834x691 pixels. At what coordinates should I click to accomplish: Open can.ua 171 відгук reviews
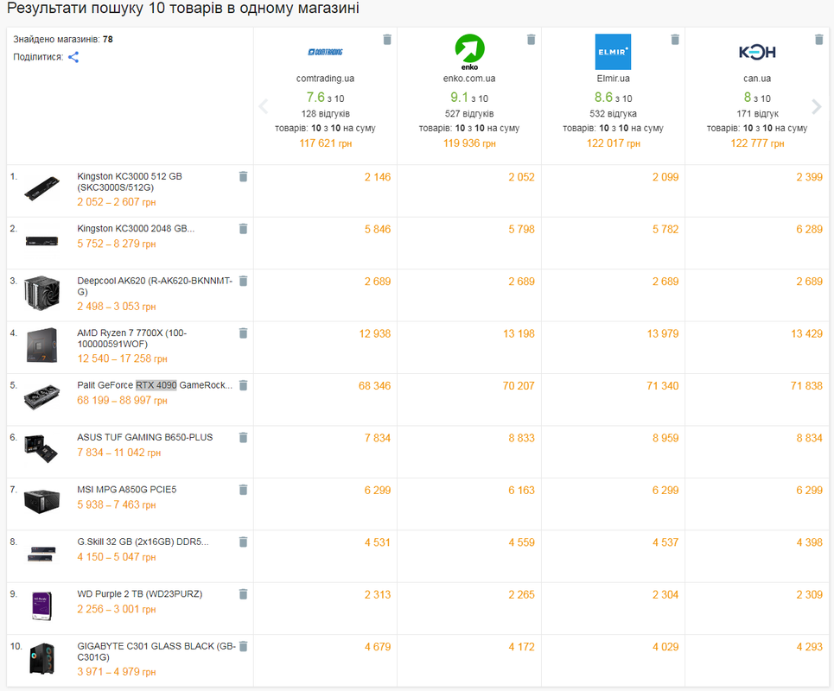click(x=757, y=114)
